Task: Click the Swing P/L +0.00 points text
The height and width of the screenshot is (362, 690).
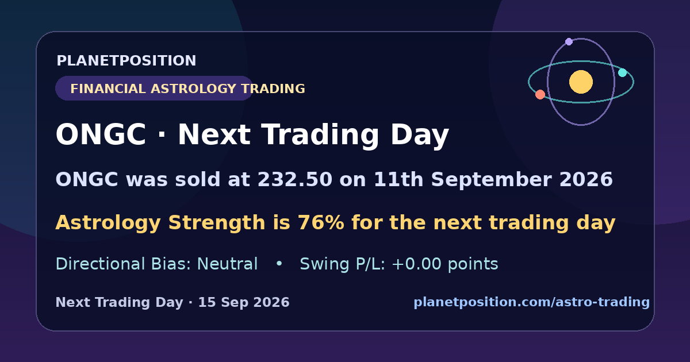Action: coord(399,264)
